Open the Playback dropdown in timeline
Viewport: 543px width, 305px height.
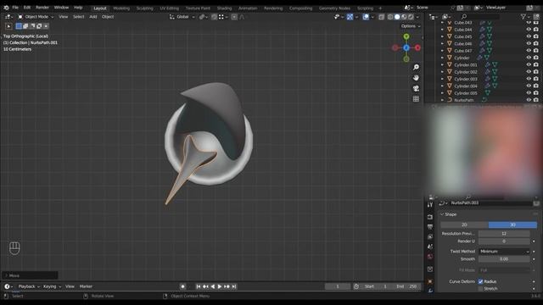29,286
